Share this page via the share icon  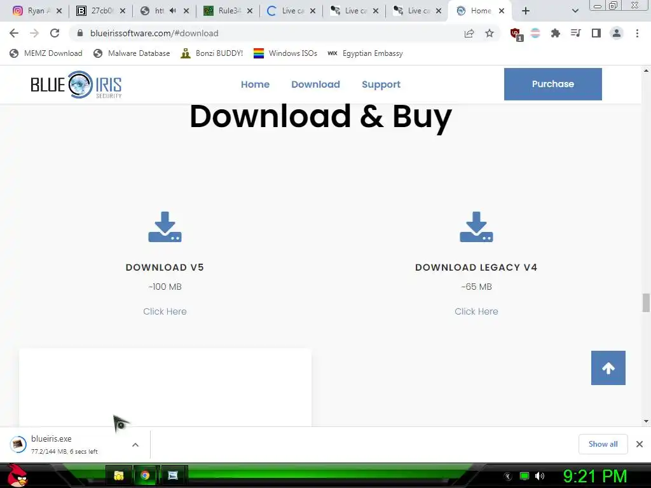pos(469,33)
